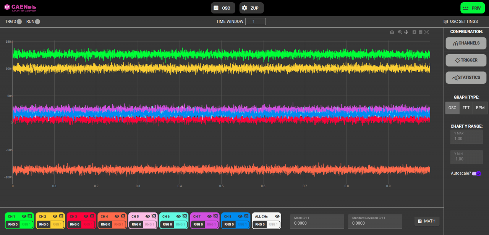The height and width of the screenshot is (235, 489).
Task: Toggle CH 7 visibility eye
Action: pyautogui.click(x=209, y=216)
